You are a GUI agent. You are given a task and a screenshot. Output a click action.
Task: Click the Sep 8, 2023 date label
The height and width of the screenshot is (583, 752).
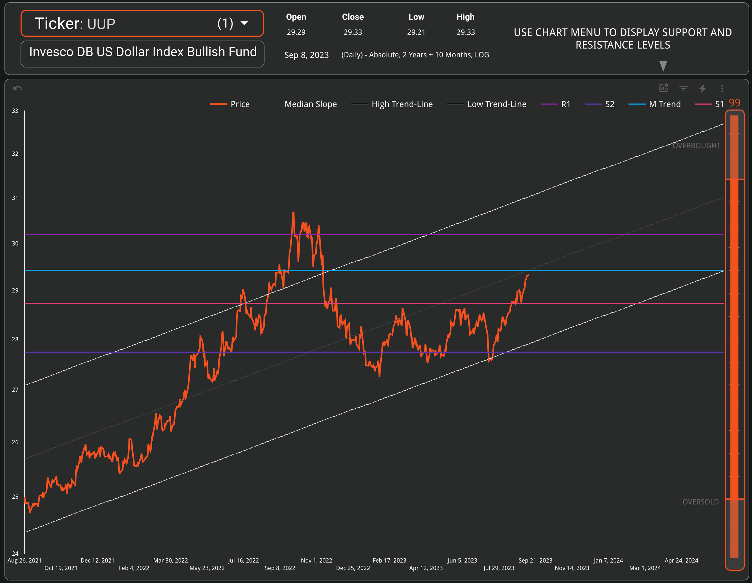tap(306, 55)
